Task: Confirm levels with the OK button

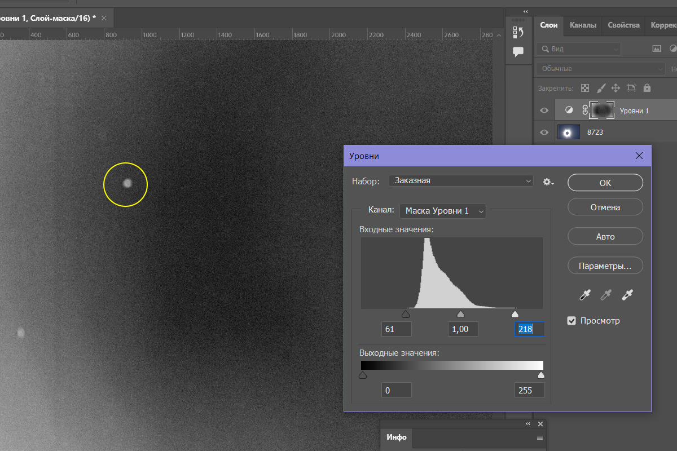Action: (605, 183)
